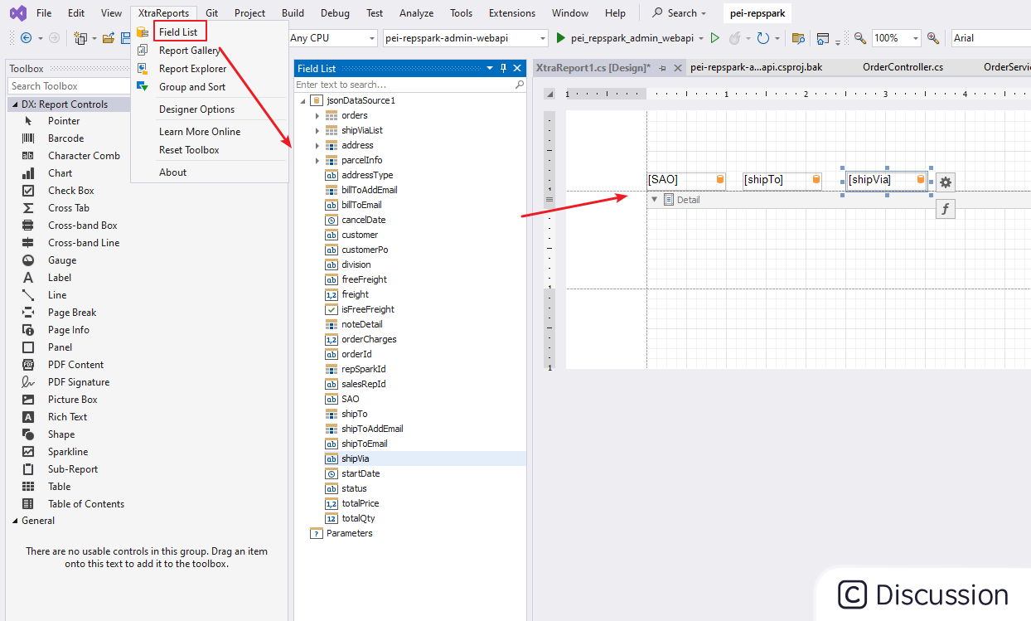Viewport: 1031px width, 621px height.
Task: Open the Git menu
Action: [212, 13]
